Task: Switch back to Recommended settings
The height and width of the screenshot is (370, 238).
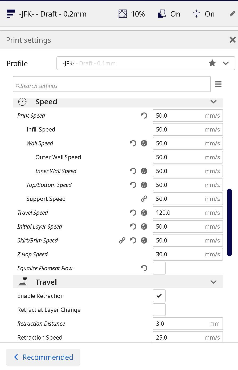Action: pyautogui.click(x=43, y=357)
